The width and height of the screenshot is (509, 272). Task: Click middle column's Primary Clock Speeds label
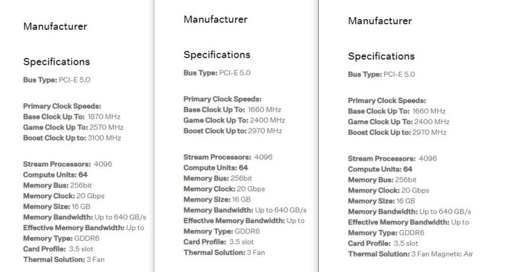pos(222,99)
